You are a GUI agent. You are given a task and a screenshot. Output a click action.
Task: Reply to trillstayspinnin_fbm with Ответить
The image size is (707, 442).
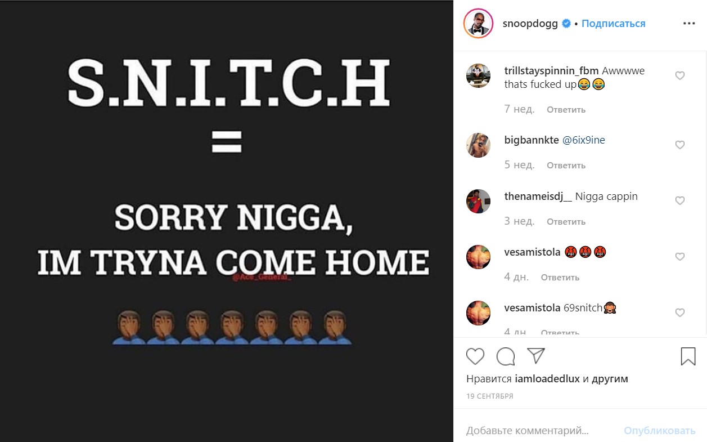(566, 110)
